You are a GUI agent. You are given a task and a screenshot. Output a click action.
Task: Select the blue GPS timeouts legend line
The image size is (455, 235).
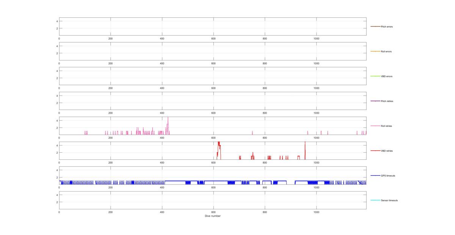point(375,175)
